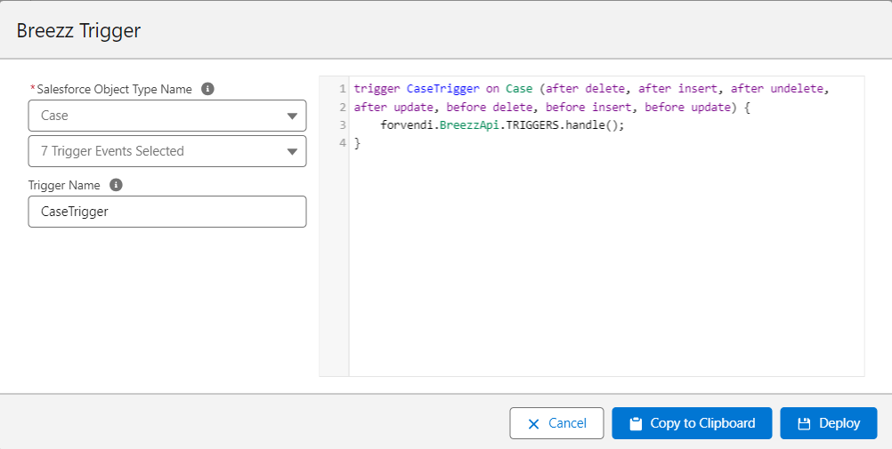Click the info icon beside Salesforce Object Type Name
The height and width of the screenshot is (449, 892).
coord(207,89)
